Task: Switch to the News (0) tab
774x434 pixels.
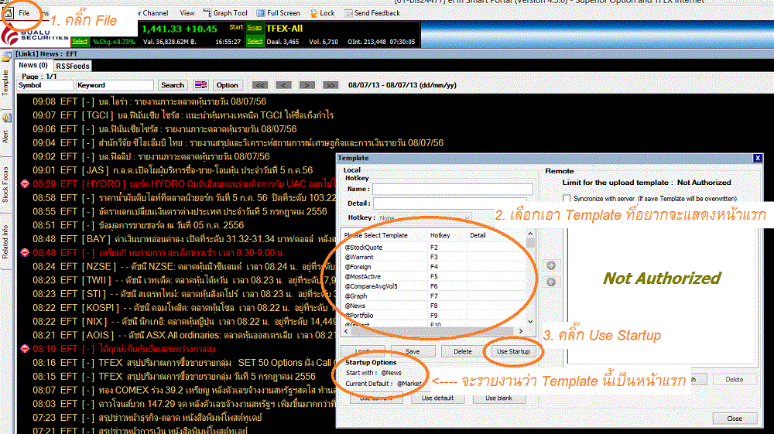Action: pyautogui.click(x=33, y=65)
